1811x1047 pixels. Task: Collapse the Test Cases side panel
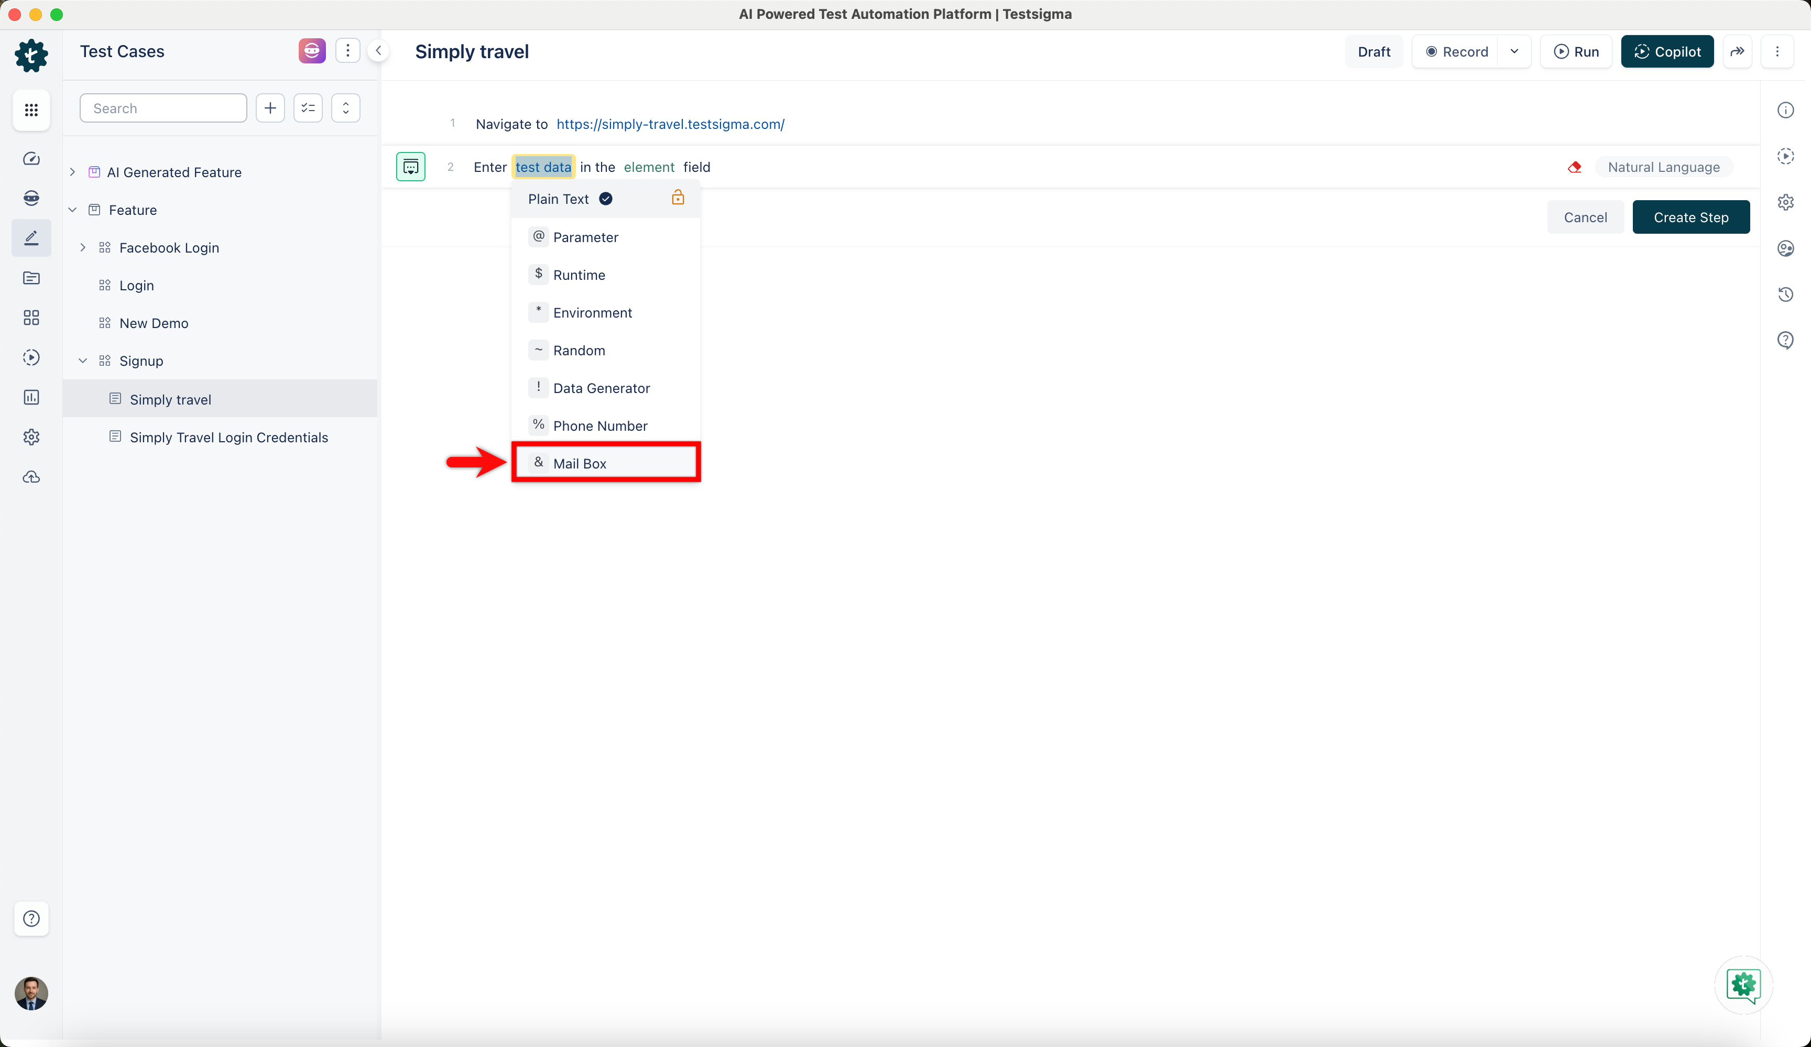[378, 50]
